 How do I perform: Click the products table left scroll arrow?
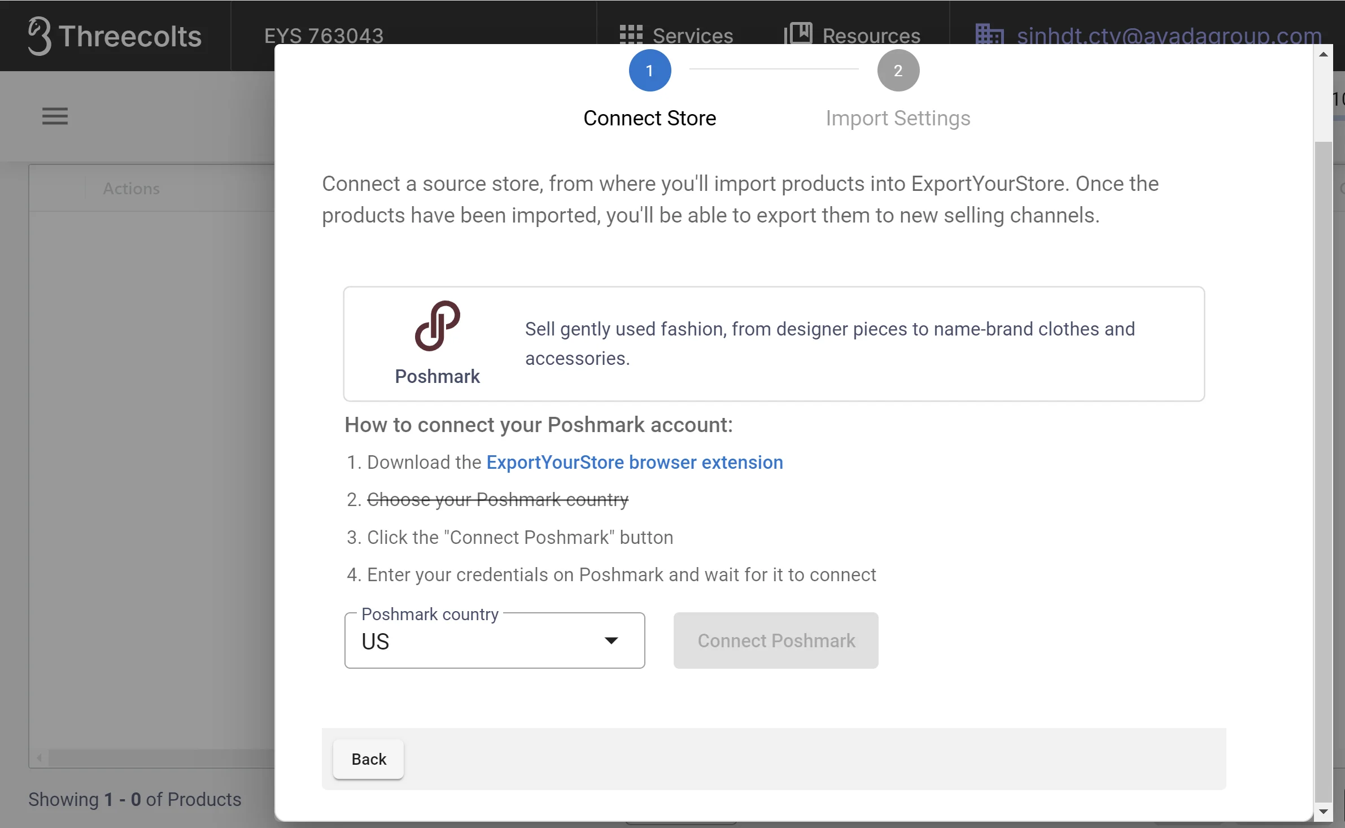pyautogui.click(x=39, y=758)
